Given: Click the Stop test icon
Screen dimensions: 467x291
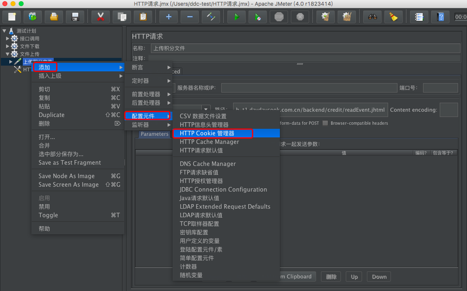Looking at the screenshot, I should (x=279, y=17).
